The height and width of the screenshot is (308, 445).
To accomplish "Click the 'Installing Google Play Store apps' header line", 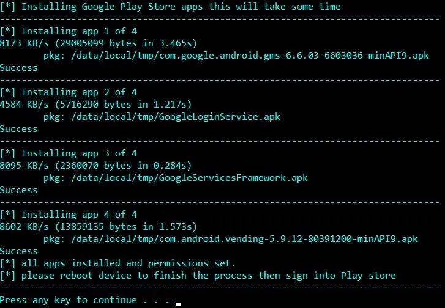I will click(170, 7).
